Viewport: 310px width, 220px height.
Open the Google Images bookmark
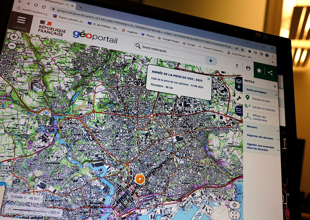tap(168, 40)
